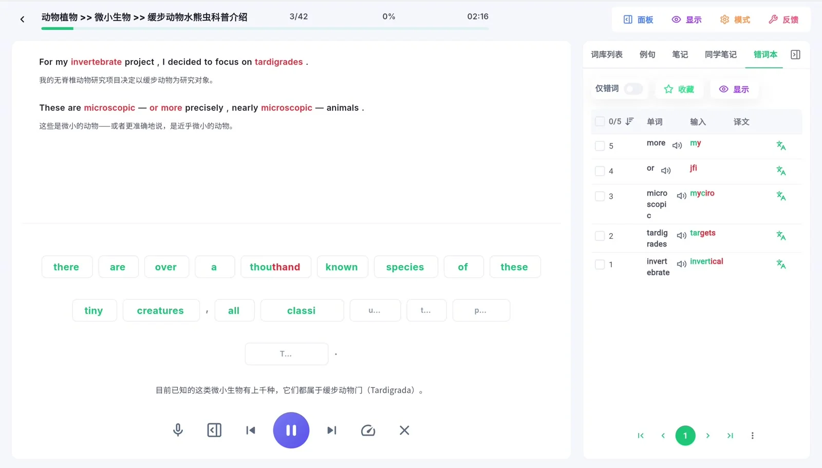The width and height of the screenshot is (822, 468).
Task: Translate the word 'more' with translate icon
Action: click(781, 145)
